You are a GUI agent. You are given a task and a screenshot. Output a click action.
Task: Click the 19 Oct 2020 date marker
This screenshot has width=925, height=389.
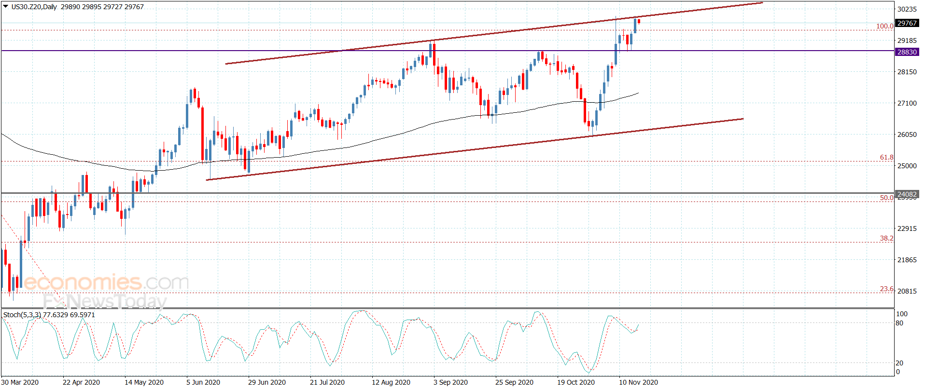pyautogui.click(x=576, y=382)
